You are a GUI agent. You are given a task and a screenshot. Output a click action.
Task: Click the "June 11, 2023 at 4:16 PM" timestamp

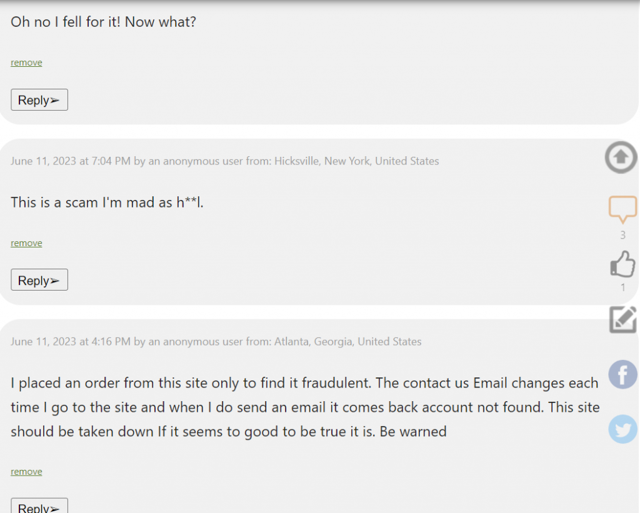[x=71, y=342]
